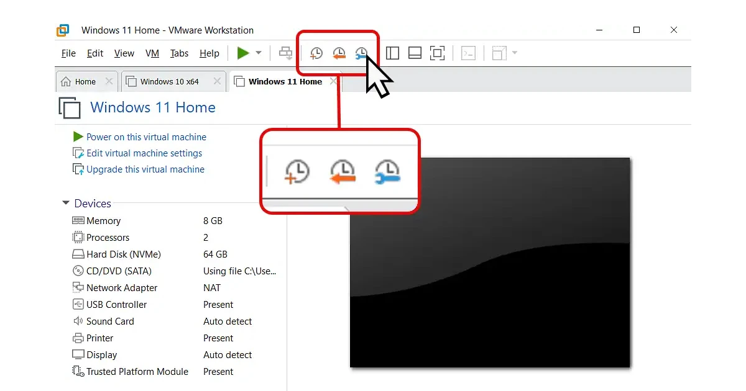Viewport: 746px width, 391px height.
Task: Open the power button dropdown arrow
Action: [x=259, y=53]
